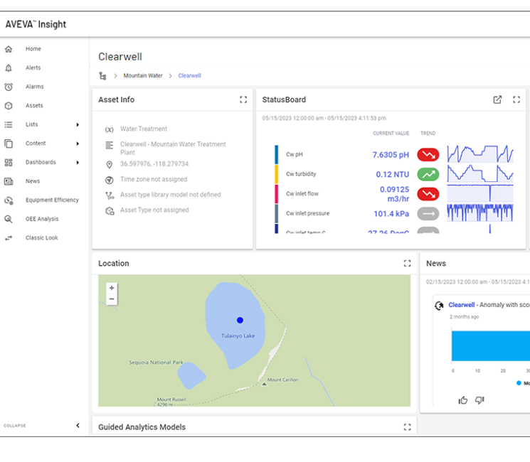Collapse the sidebar navigation
530x462 pixels.
(x=78, y=426)
